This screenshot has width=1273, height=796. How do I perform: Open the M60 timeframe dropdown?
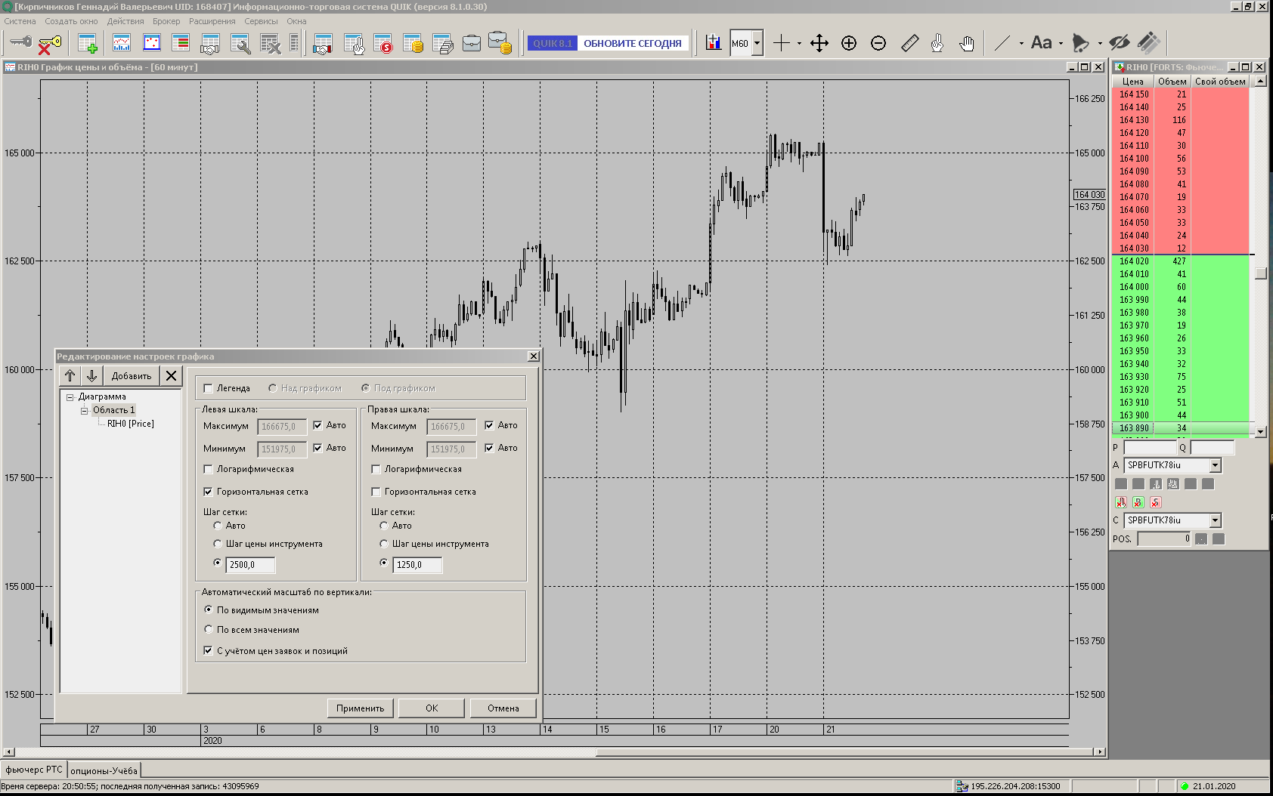point(757,43)
